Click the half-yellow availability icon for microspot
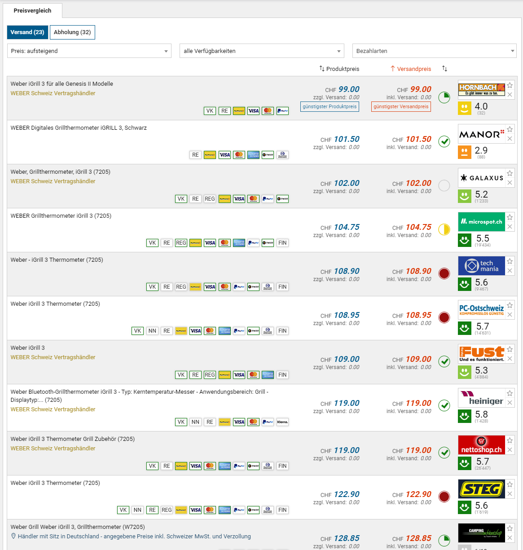523x550 pixels. coord(444,229)
